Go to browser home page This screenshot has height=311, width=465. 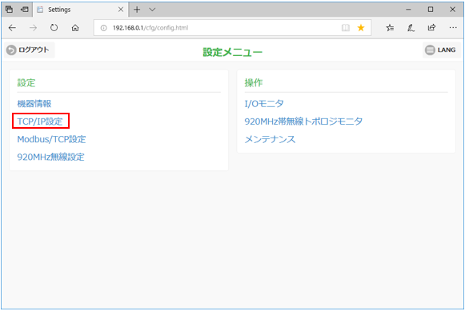point(75,28)
